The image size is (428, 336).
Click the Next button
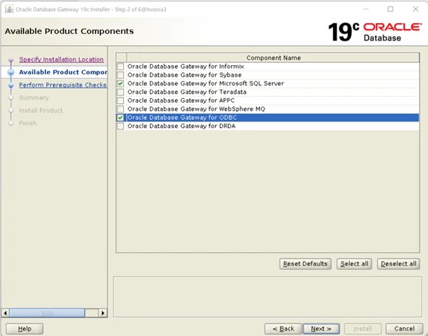point(322,329)
